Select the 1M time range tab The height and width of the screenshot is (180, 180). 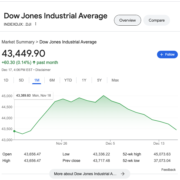point(37,80)
